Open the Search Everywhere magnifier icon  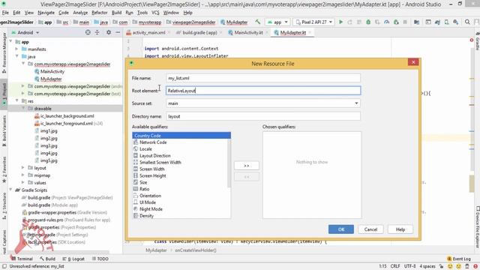[467, 22]
